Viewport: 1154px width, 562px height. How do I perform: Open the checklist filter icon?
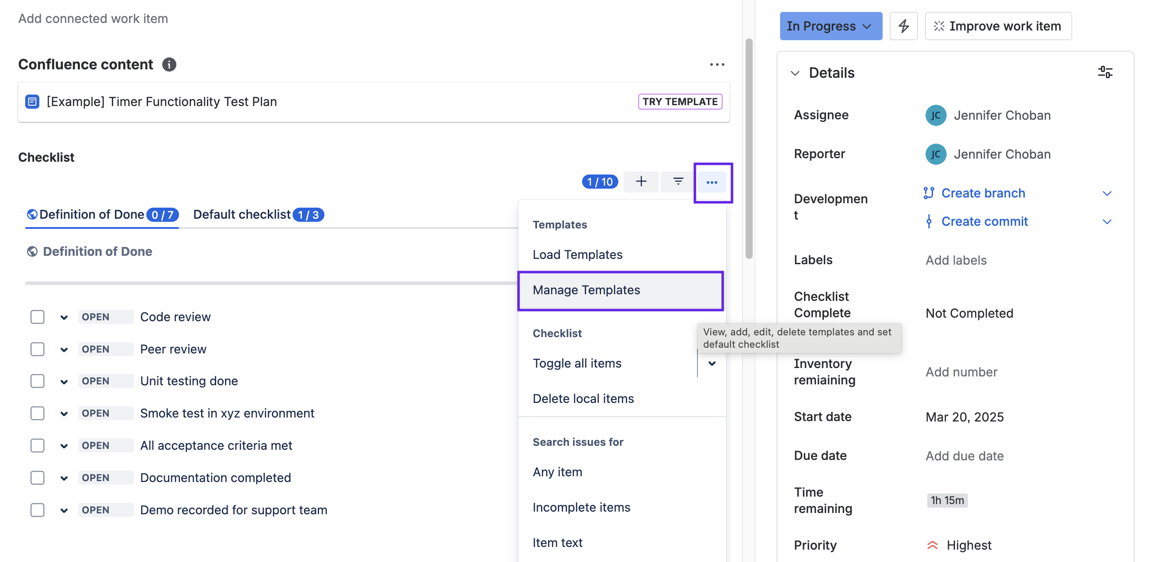(678, 181)
